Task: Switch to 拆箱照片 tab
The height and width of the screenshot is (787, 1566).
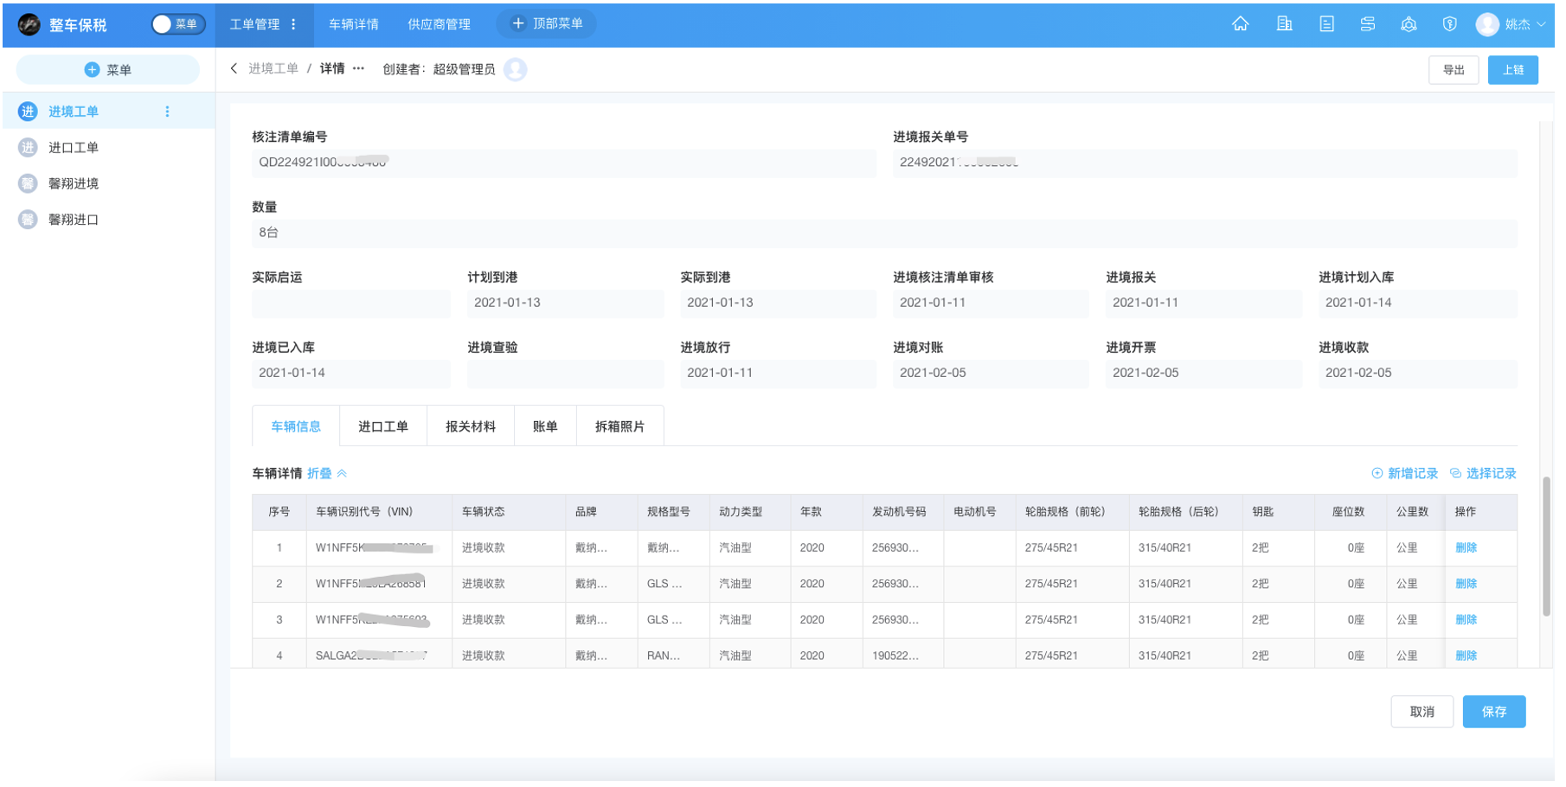Action: pyautogui.click(x=619, y=426)
